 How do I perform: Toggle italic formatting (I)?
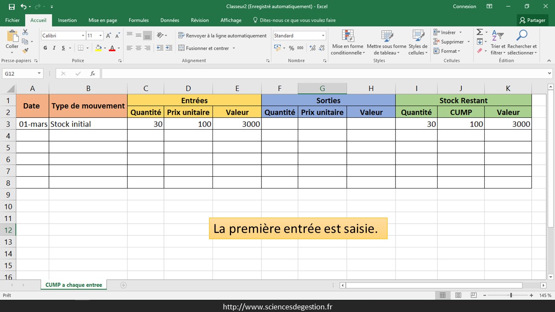(55, 48)
